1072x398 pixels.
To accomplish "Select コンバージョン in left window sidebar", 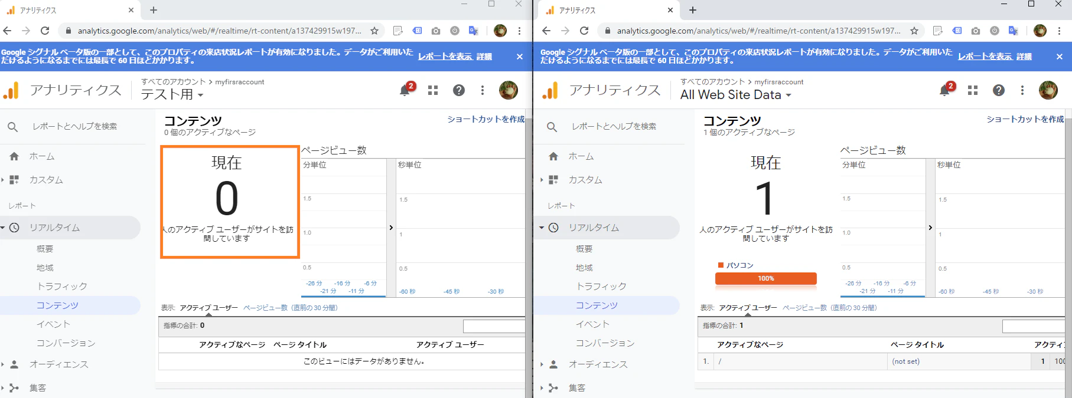I will 66,343.
